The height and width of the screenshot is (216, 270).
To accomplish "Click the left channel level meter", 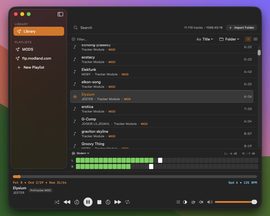I will click(x=167, y=160).
